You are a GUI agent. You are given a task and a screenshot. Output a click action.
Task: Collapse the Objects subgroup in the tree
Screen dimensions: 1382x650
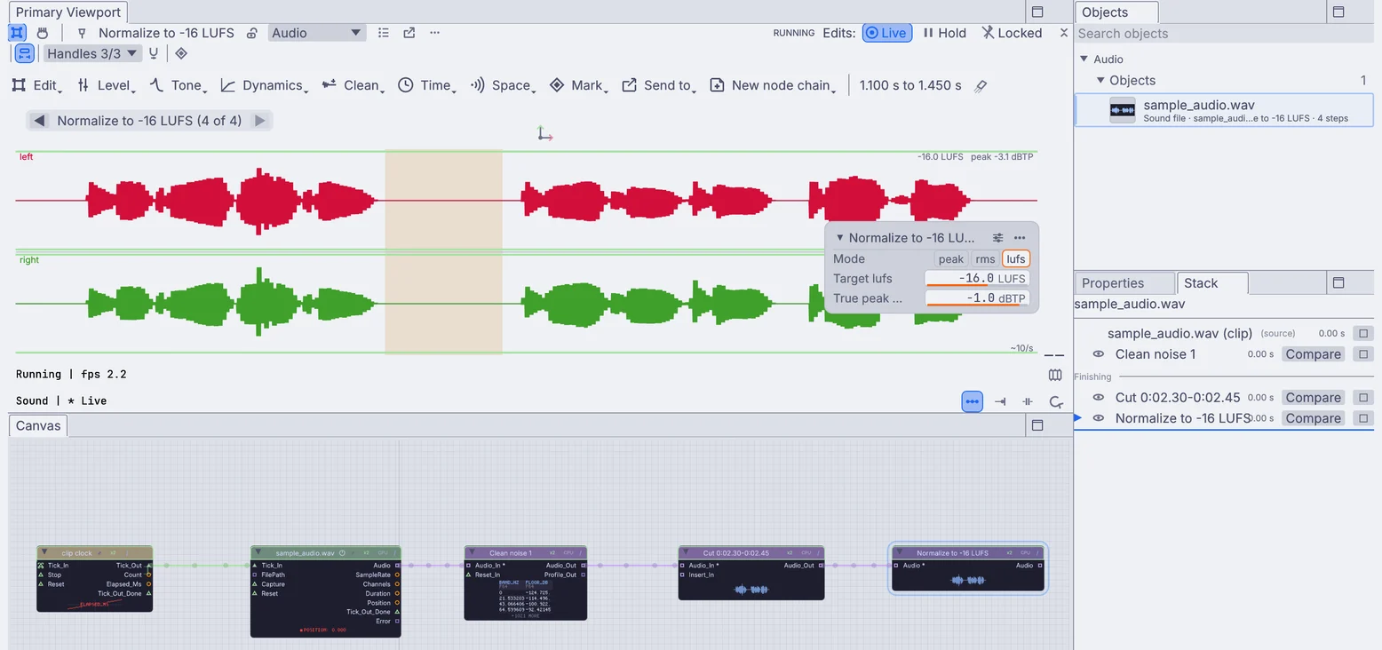(1100, 81)
